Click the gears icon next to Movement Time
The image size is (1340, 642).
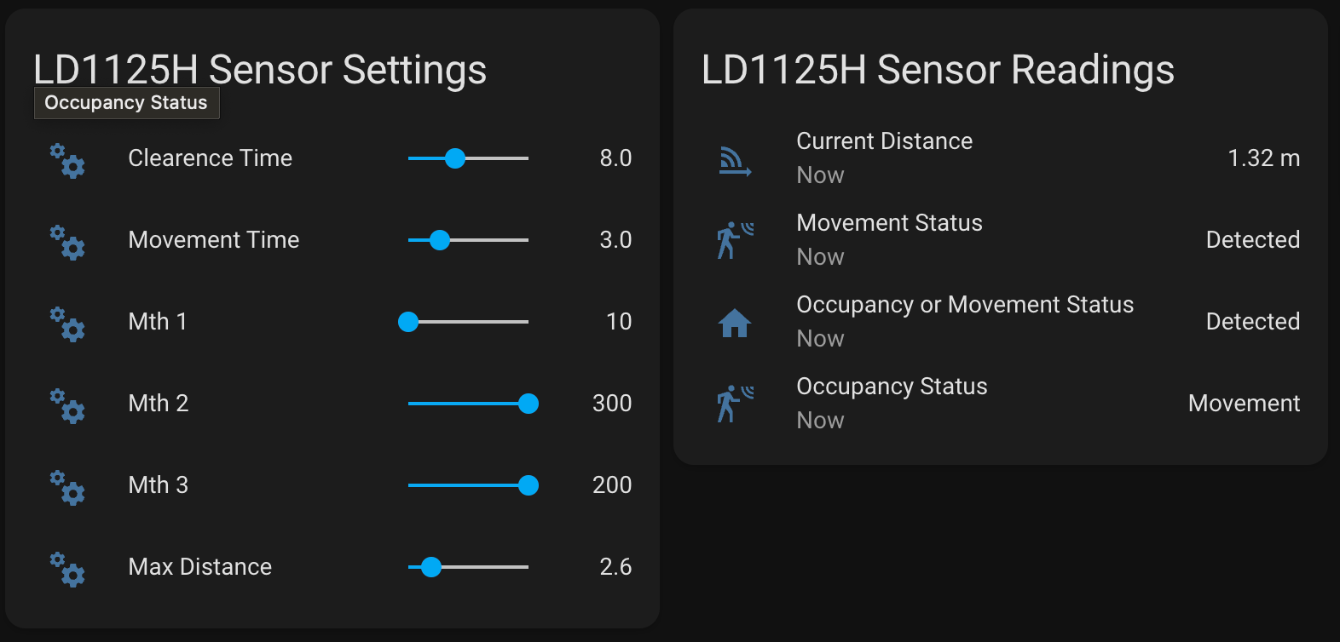(67, 242)
